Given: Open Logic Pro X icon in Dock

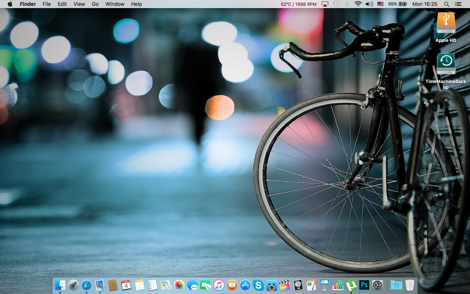Looking at the screenshot, I should pos(298,285).
